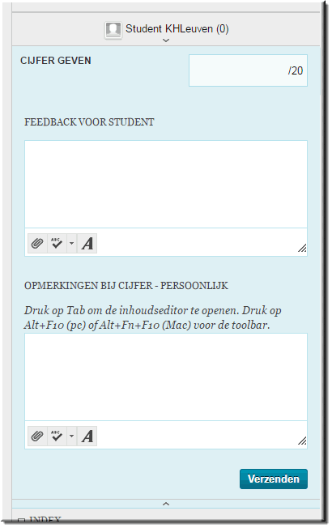
Task: Open full content editor for personal notes
Action: click(x=87, y=436)
